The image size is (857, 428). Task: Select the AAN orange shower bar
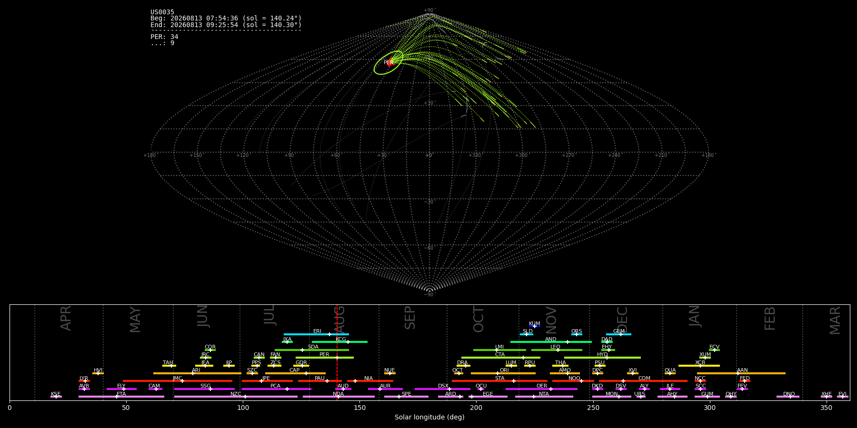(741, 373)
